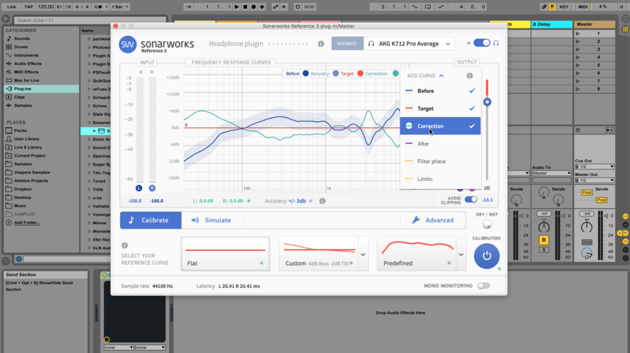Click the Dry / Wet knob

coord(487,224)
